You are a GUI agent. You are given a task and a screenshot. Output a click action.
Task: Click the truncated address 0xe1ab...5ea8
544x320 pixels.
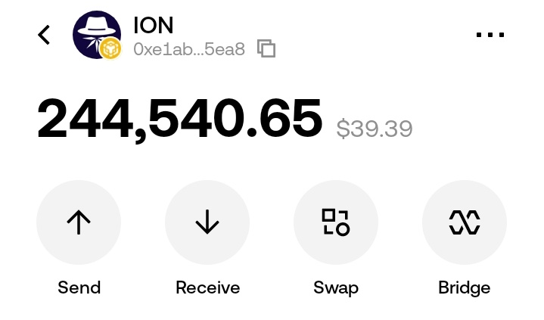coord(189,50)
